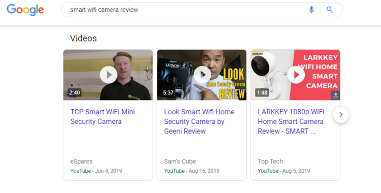Click the 'Aug 16, 2019' date text
The width and height of the screenshot is (381, 193).
click(204, 171)
